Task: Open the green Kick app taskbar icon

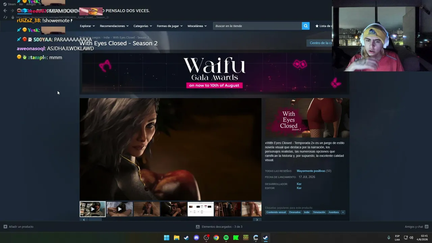Action: [236, 238]
